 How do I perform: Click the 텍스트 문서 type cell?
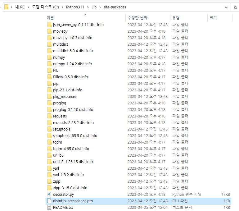(182, 208)
